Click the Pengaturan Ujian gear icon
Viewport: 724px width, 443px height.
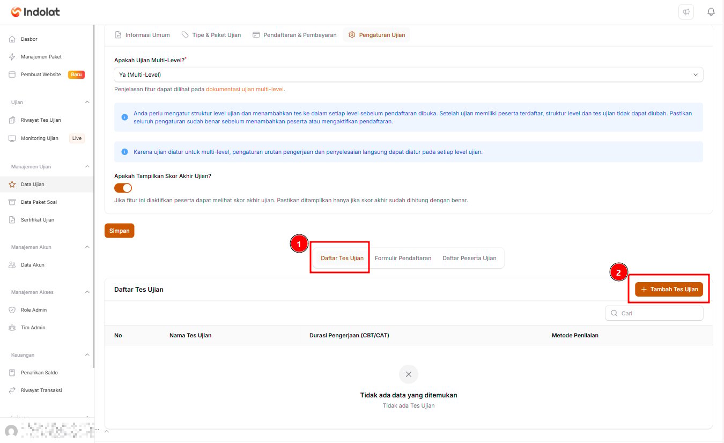[352, 35]
